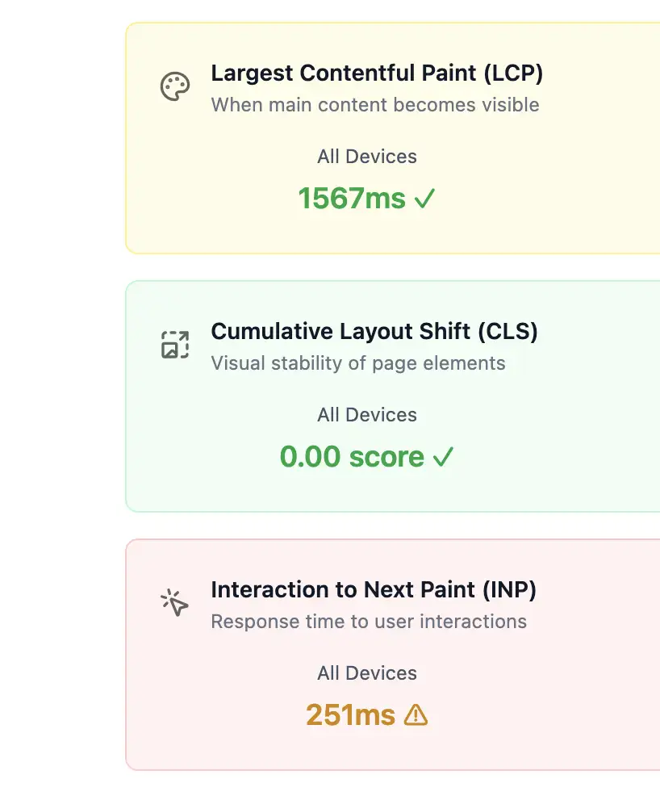Click the checkmark beside the 0.00 CLS score

click(444, 456)
